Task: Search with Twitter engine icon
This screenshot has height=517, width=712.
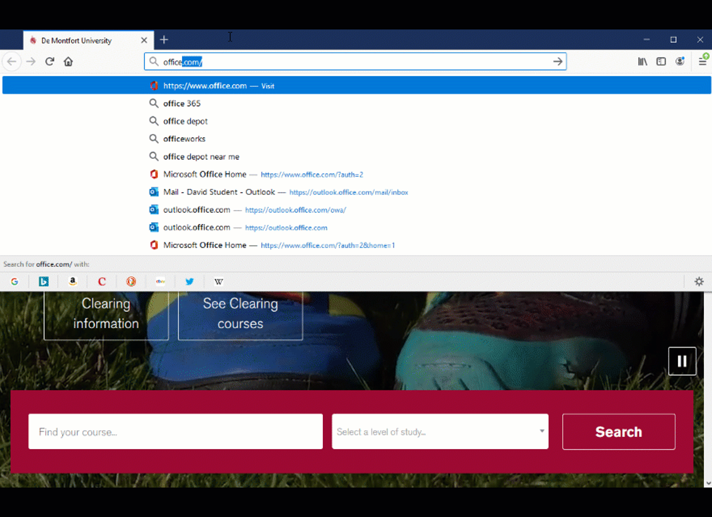Action: point(189,281)
